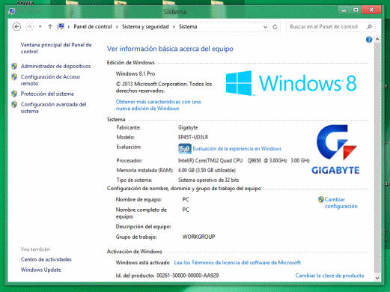Click the Gigabyte manufacturer value
This screenshot has width=390, height=292.
[188, 127]
